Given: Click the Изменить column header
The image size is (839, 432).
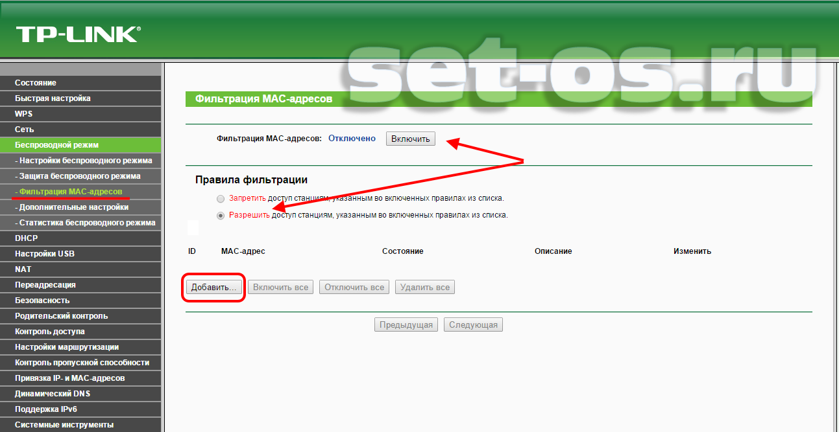Looking at the screenshot, I should (x=692, y=251).
